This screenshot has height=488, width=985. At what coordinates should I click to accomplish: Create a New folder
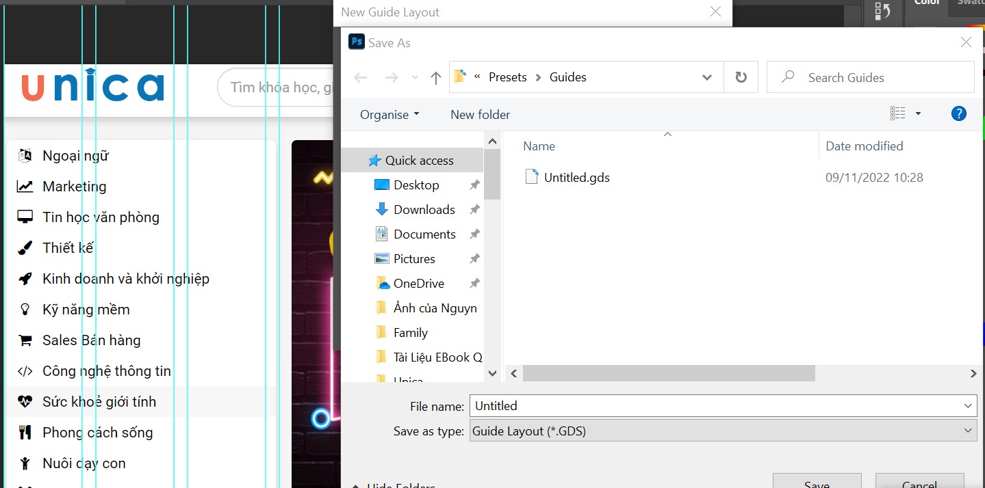click(479, 114)
